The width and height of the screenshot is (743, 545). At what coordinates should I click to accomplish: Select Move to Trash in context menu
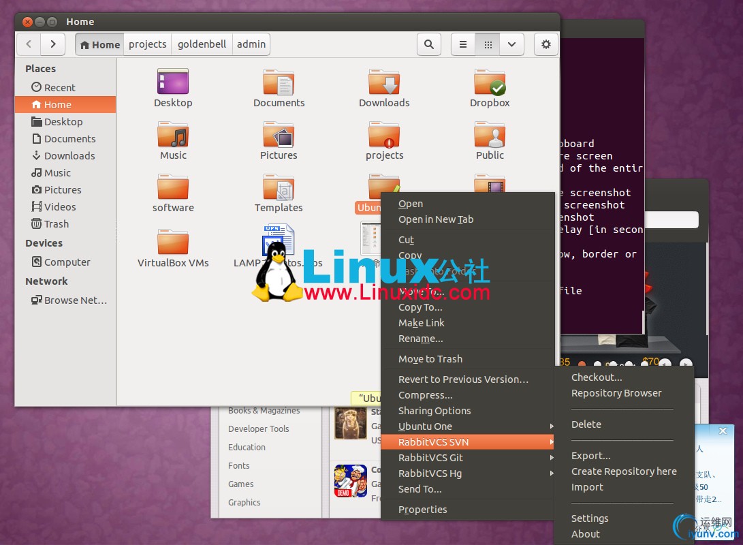coord(430,359)
